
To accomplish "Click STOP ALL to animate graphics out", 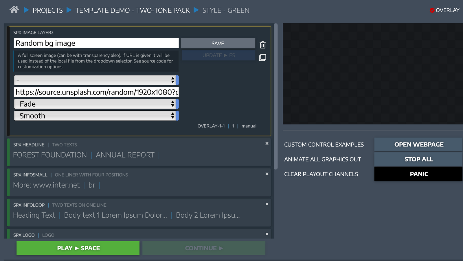I will click(418, 159).
